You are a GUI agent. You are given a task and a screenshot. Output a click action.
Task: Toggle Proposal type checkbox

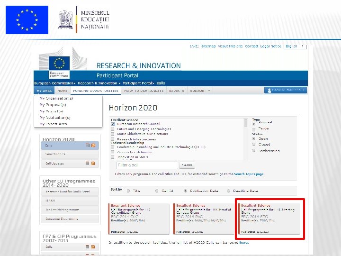tap(254, 124)
